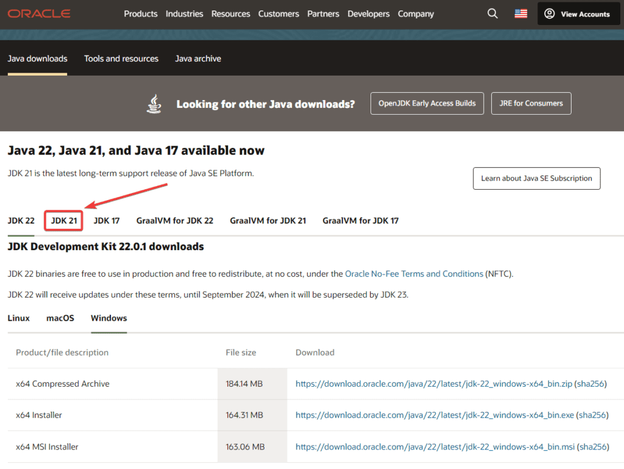Click Learn about Java SE Subscription
624x469 pixels.
pos(536,178)
